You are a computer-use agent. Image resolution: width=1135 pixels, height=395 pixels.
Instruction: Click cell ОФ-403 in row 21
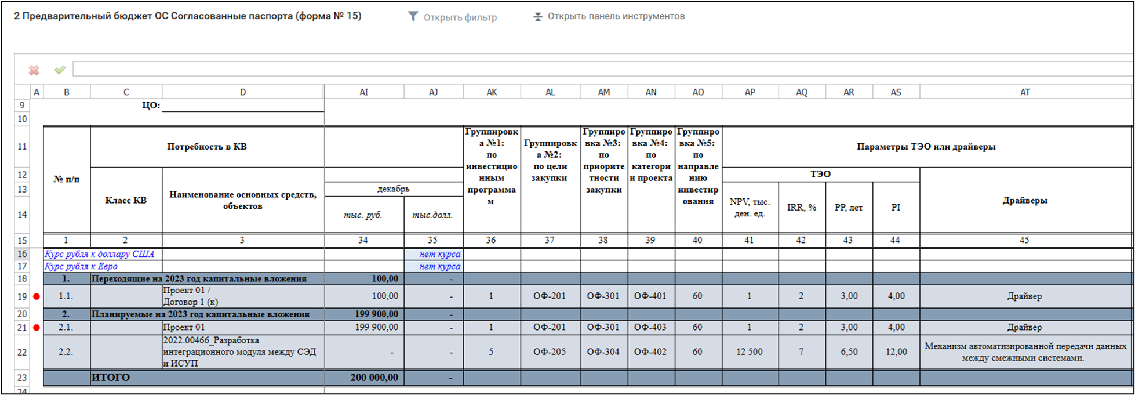[x=651, y=328]
